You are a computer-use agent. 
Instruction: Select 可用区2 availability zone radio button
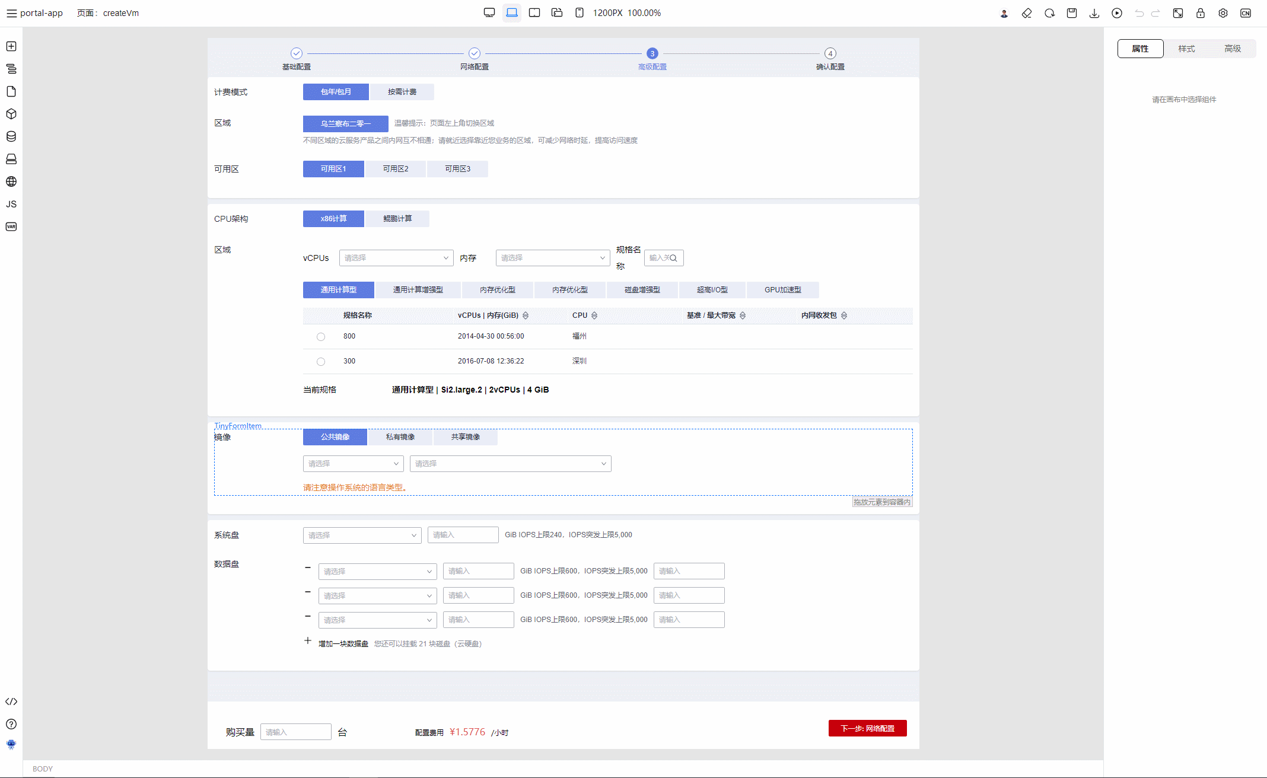[x=396, y=168]
